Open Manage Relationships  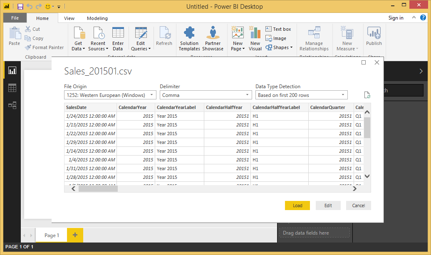314,39
